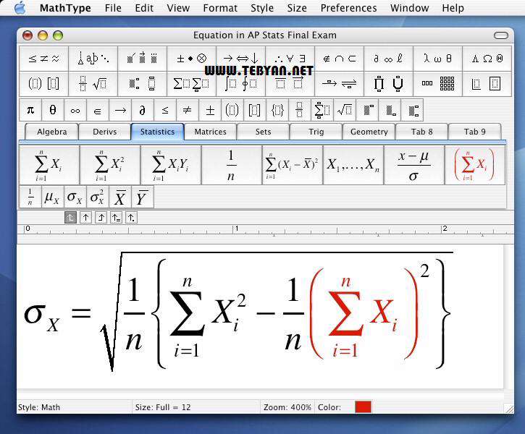
Task: Open the Apple menu
Action: (x=20, y=8)
